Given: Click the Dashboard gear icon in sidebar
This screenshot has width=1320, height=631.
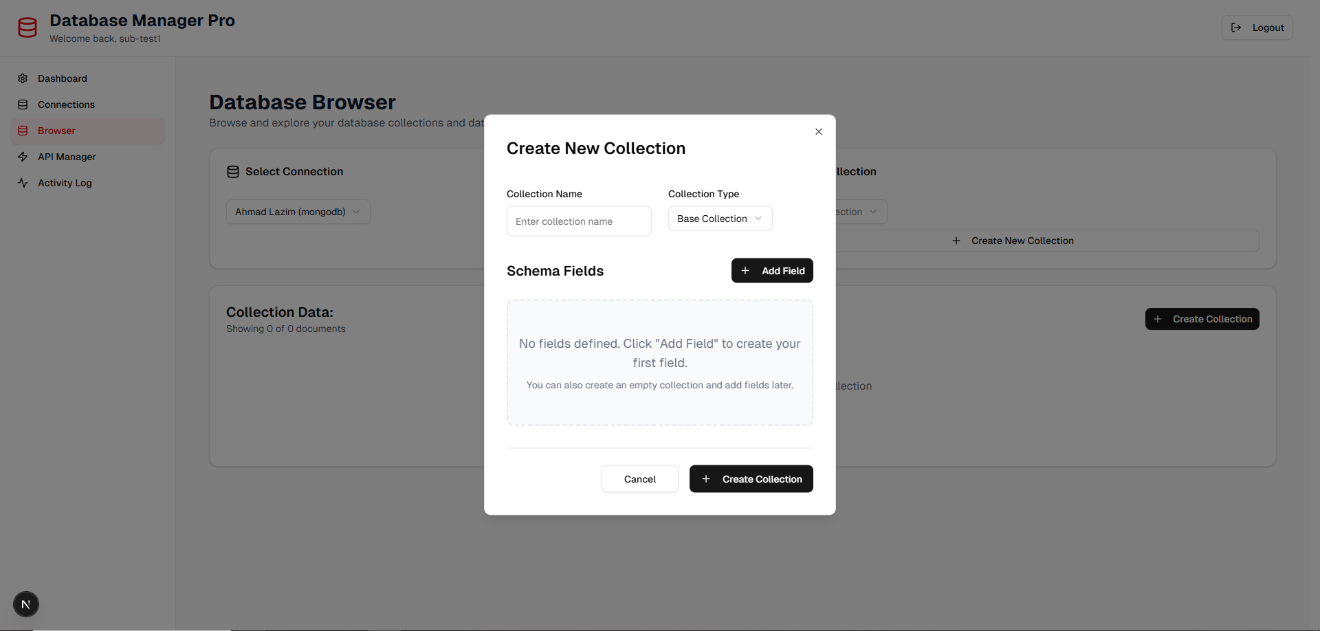Looking at the screenshot, I should tap(23, 78).
